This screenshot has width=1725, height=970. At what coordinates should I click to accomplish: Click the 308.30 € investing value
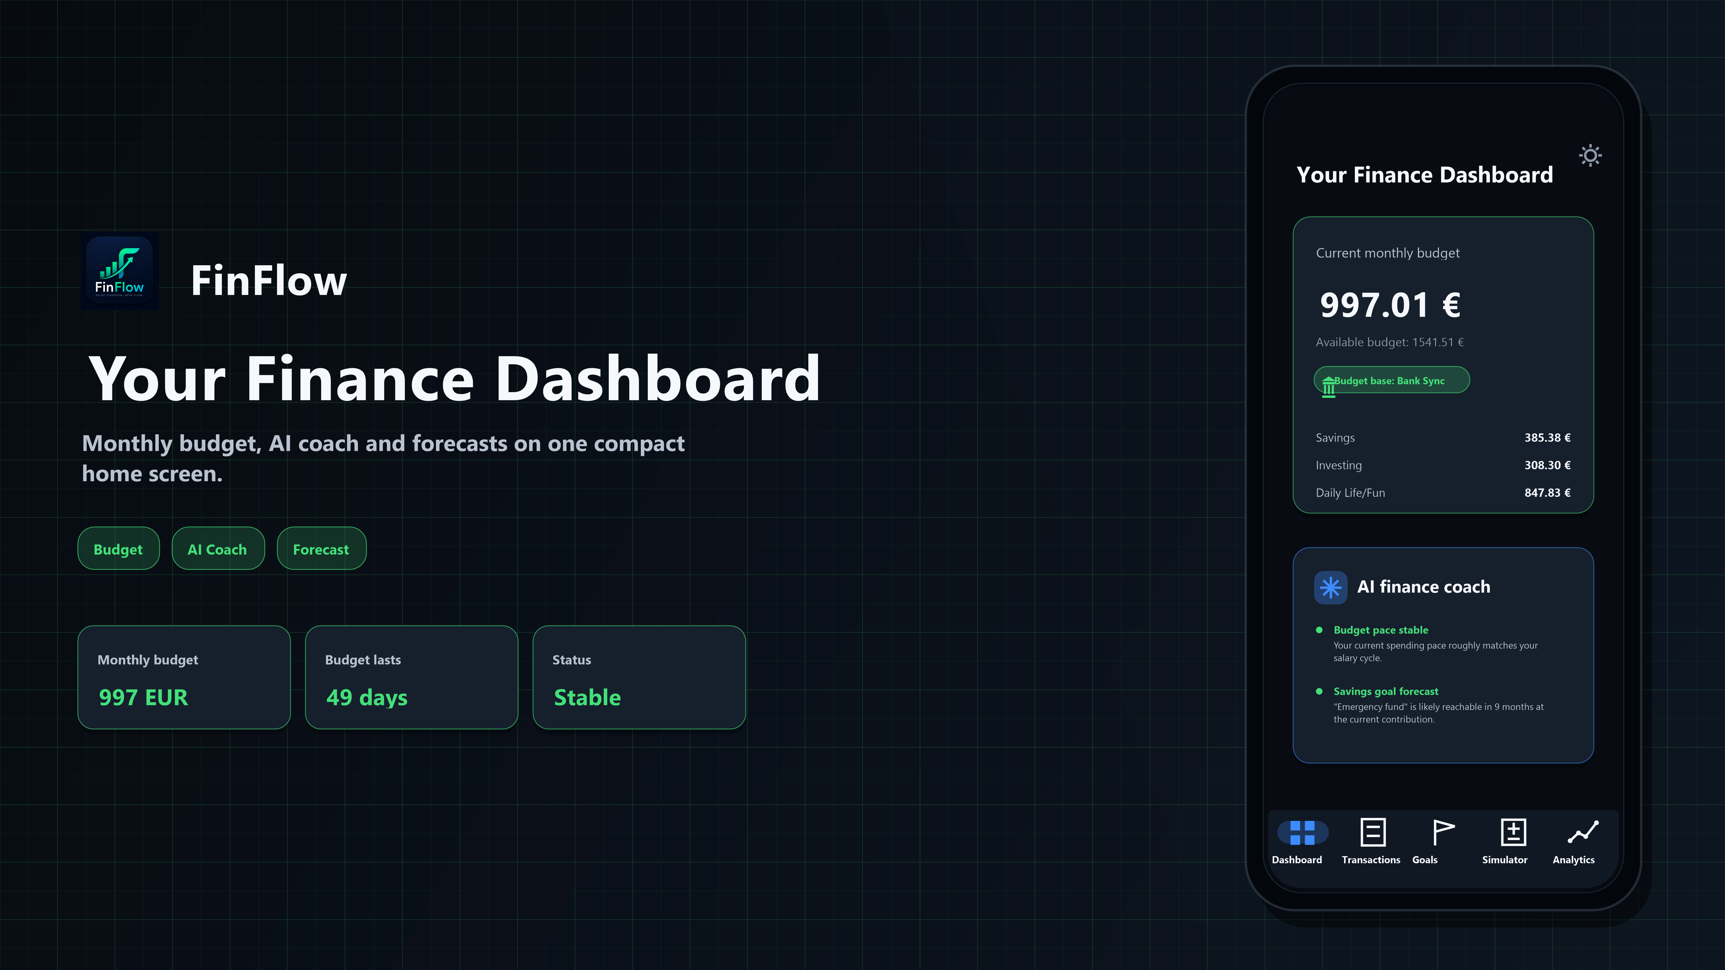pyautogui.click(x=1547, y=465)
